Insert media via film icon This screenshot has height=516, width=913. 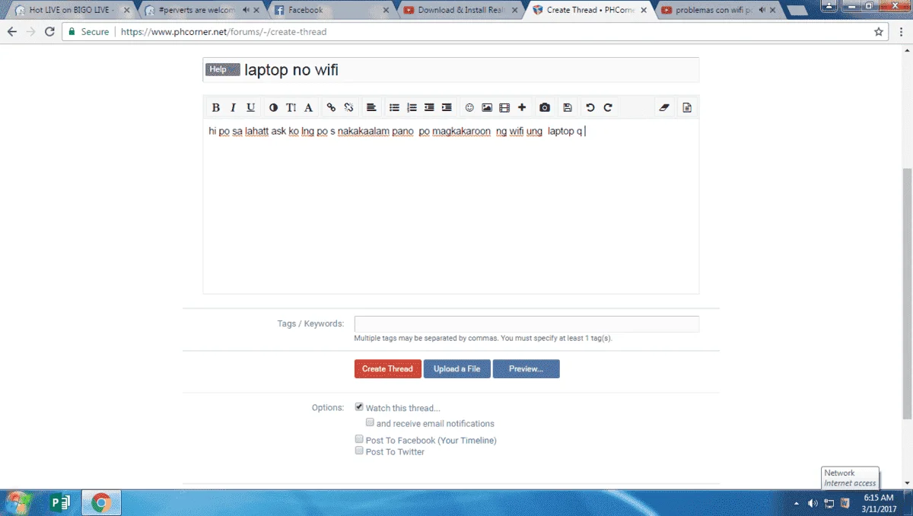pos(504,107)
